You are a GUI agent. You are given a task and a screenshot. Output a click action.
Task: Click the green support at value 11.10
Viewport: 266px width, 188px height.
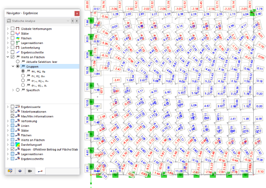(x=91, y=86)
